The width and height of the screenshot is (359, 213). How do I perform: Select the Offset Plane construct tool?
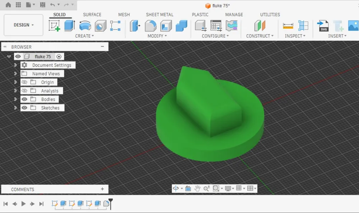pos(260,25)
